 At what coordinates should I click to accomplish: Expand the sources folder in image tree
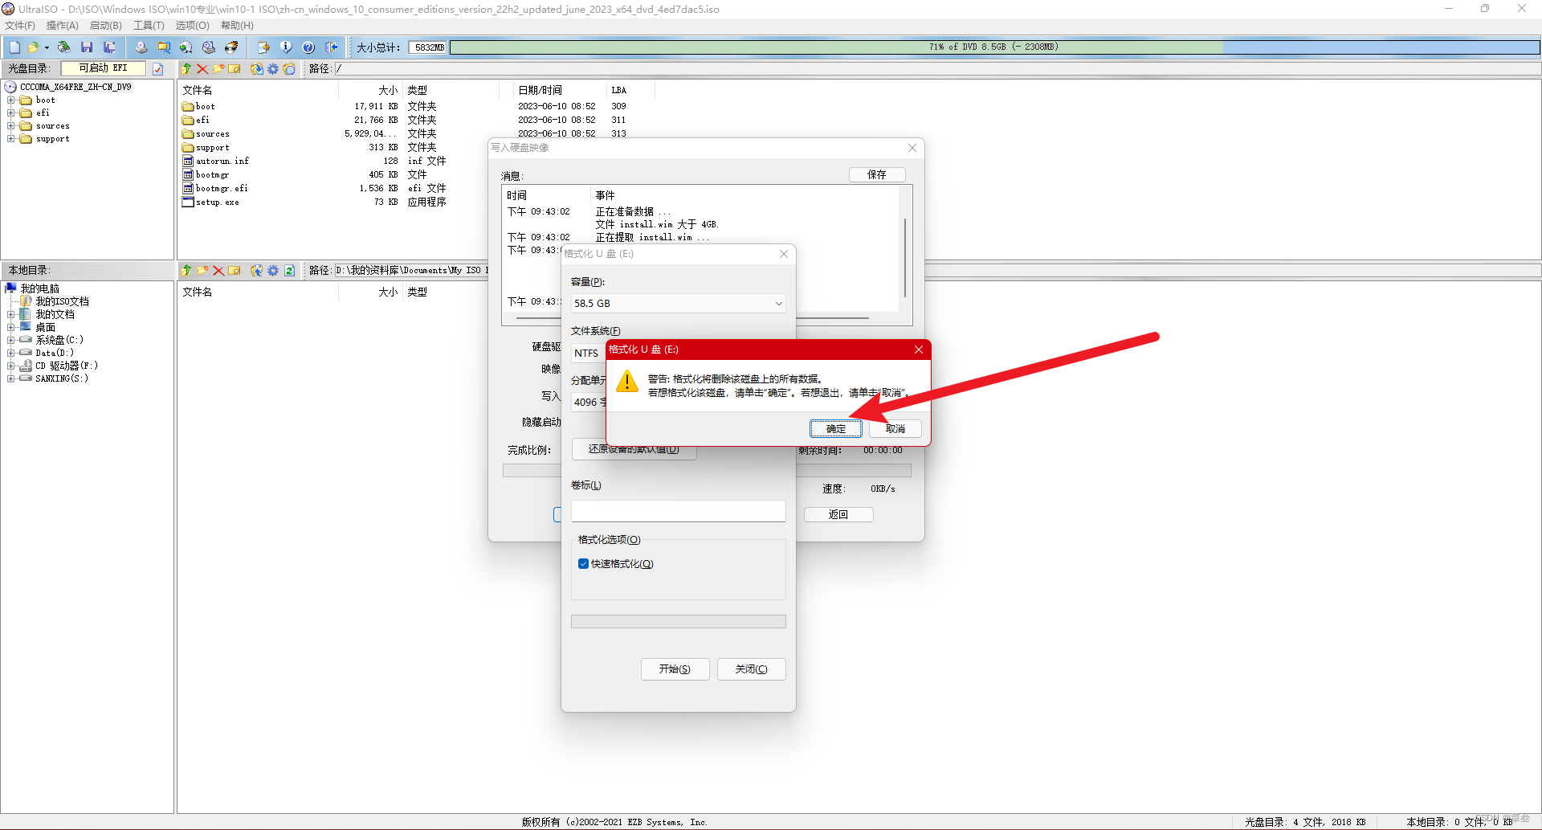click(x=11, y=126)
